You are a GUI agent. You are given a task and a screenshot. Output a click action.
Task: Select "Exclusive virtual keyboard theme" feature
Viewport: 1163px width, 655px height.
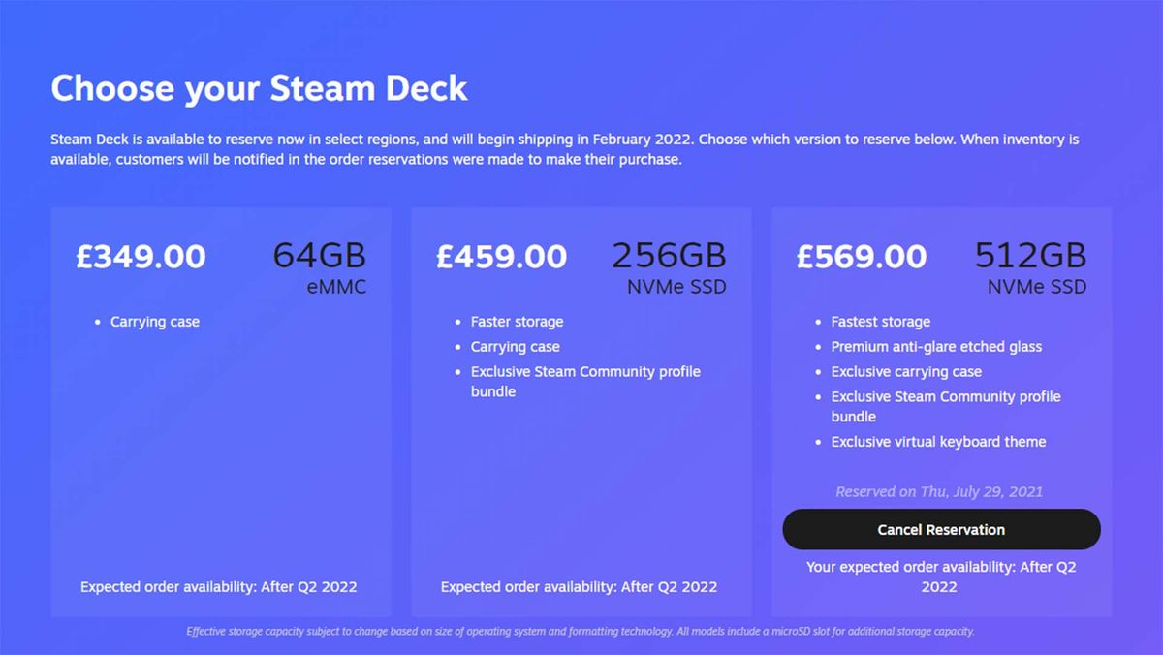coord(938,442)
